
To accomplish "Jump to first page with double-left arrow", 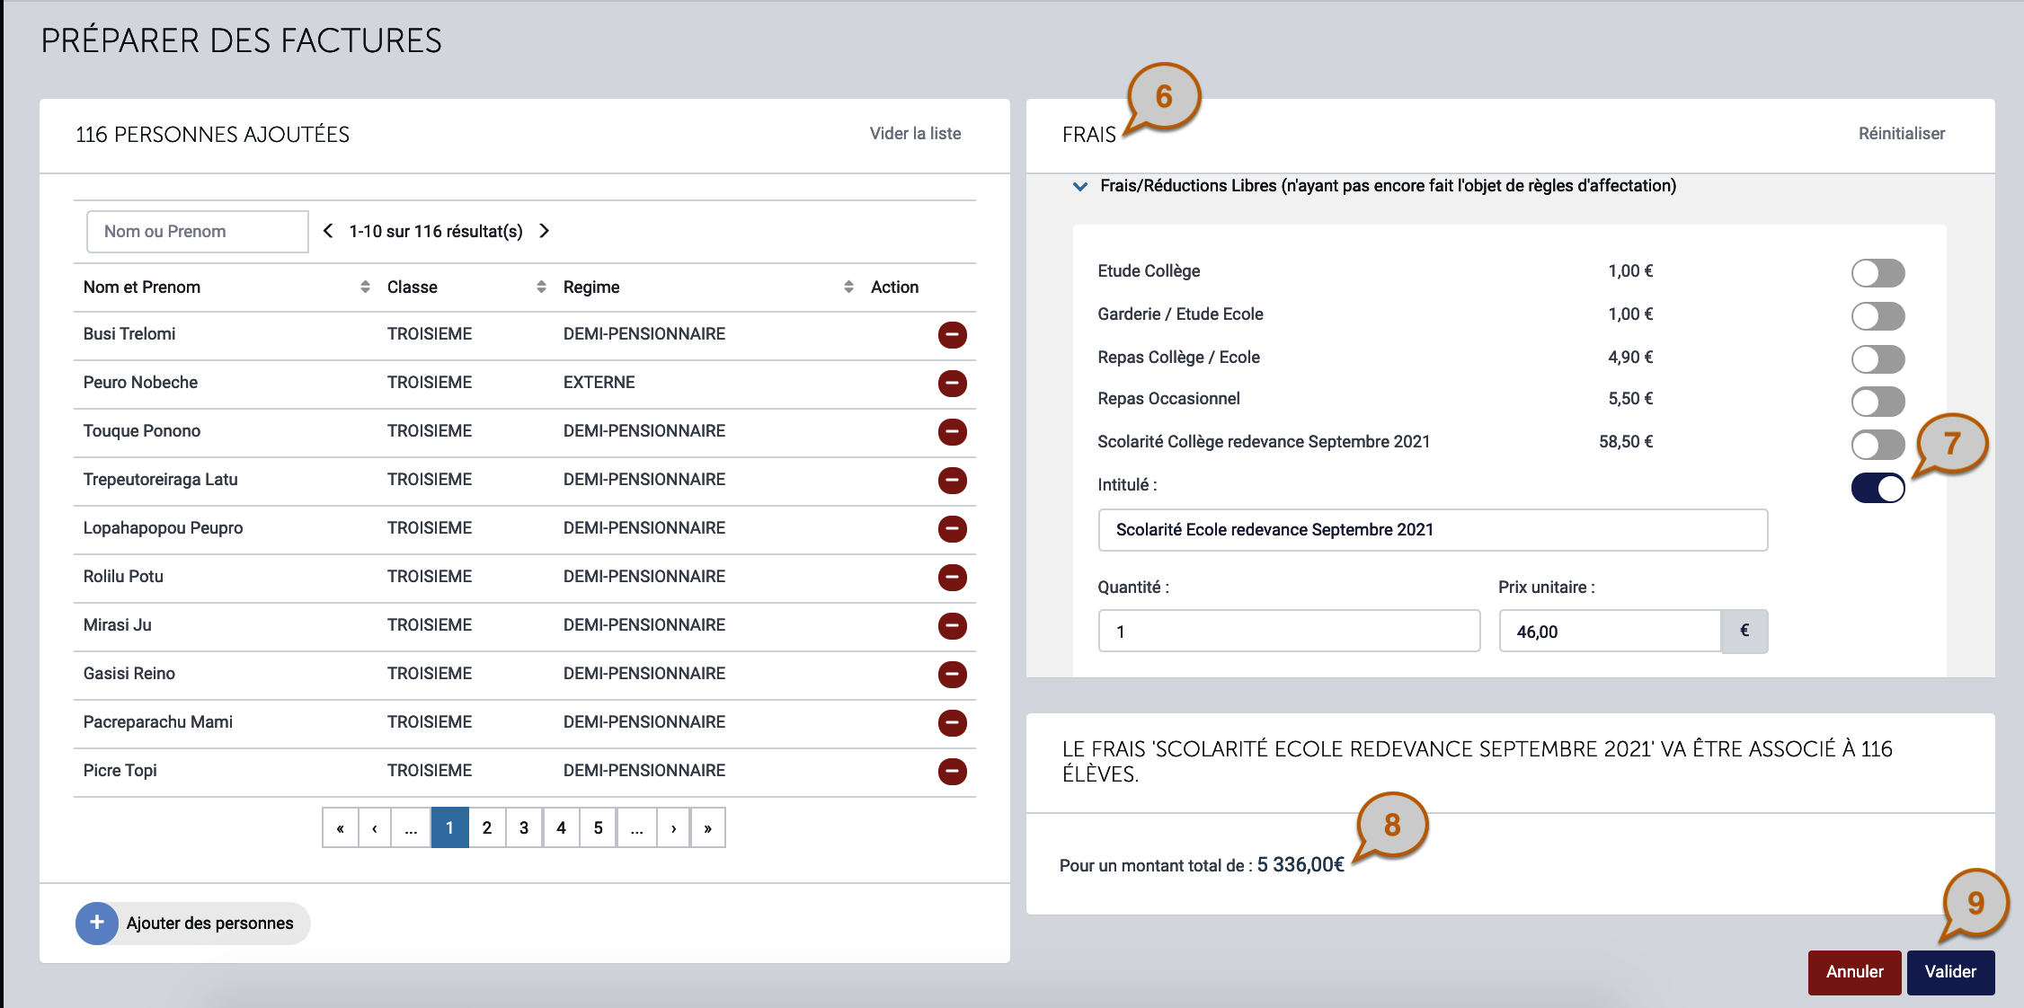I will click(x=340, y=827).
